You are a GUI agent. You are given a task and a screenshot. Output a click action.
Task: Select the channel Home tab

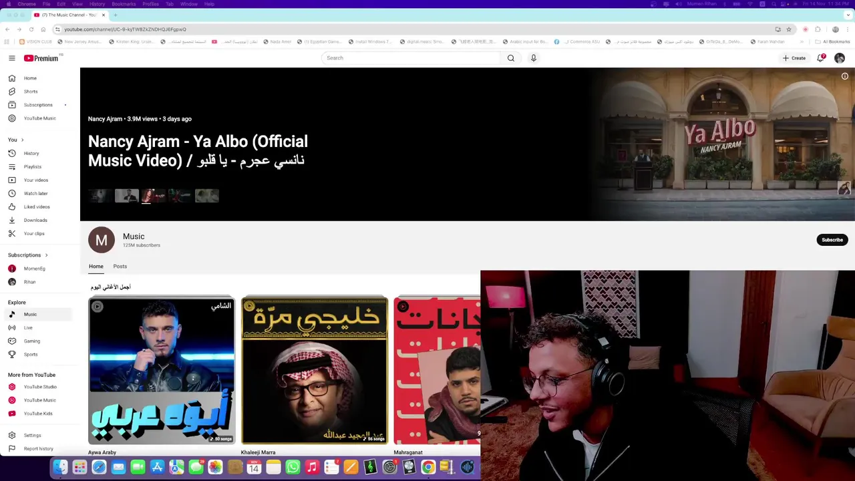point(96,266)
